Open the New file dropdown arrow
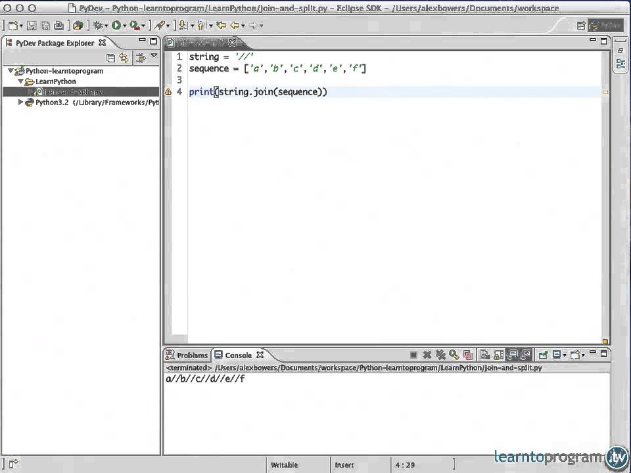 (x=21, y=26)
